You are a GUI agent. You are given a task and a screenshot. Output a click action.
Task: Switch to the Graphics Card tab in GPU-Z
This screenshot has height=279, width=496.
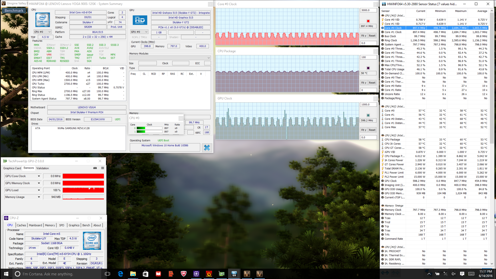click(x=12, y=168)
